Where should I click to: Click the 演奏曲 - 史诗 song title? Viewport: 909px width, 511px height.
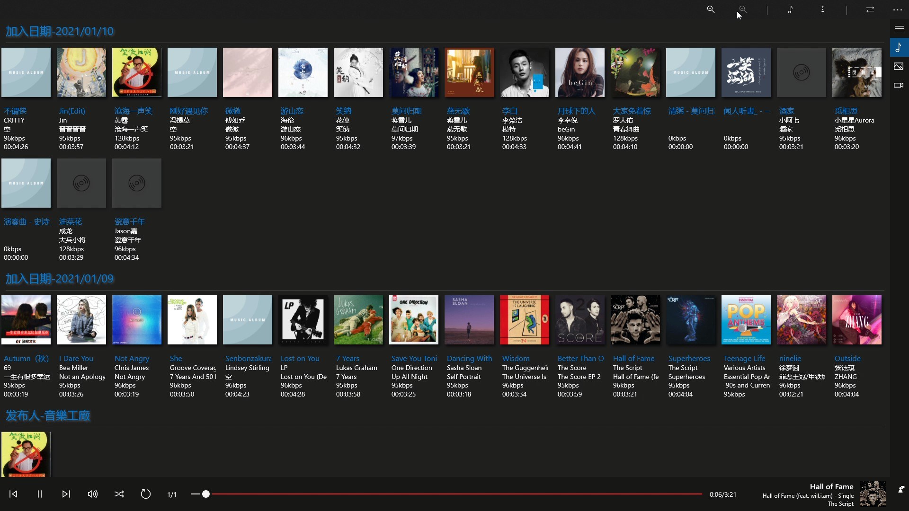click(x=27, y=221)
